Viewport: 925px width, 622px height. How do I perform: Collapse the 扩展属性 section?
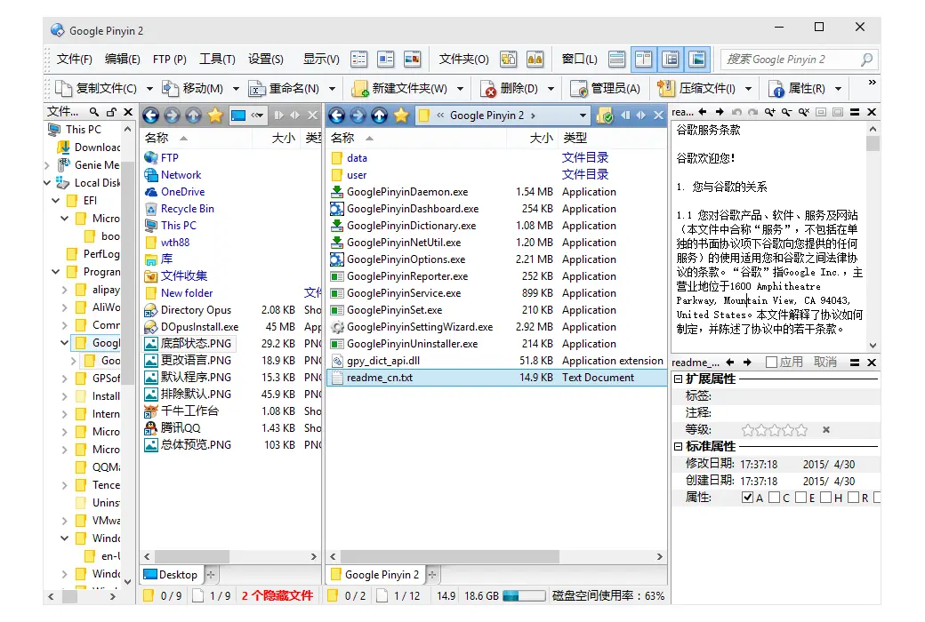point(679,379)
